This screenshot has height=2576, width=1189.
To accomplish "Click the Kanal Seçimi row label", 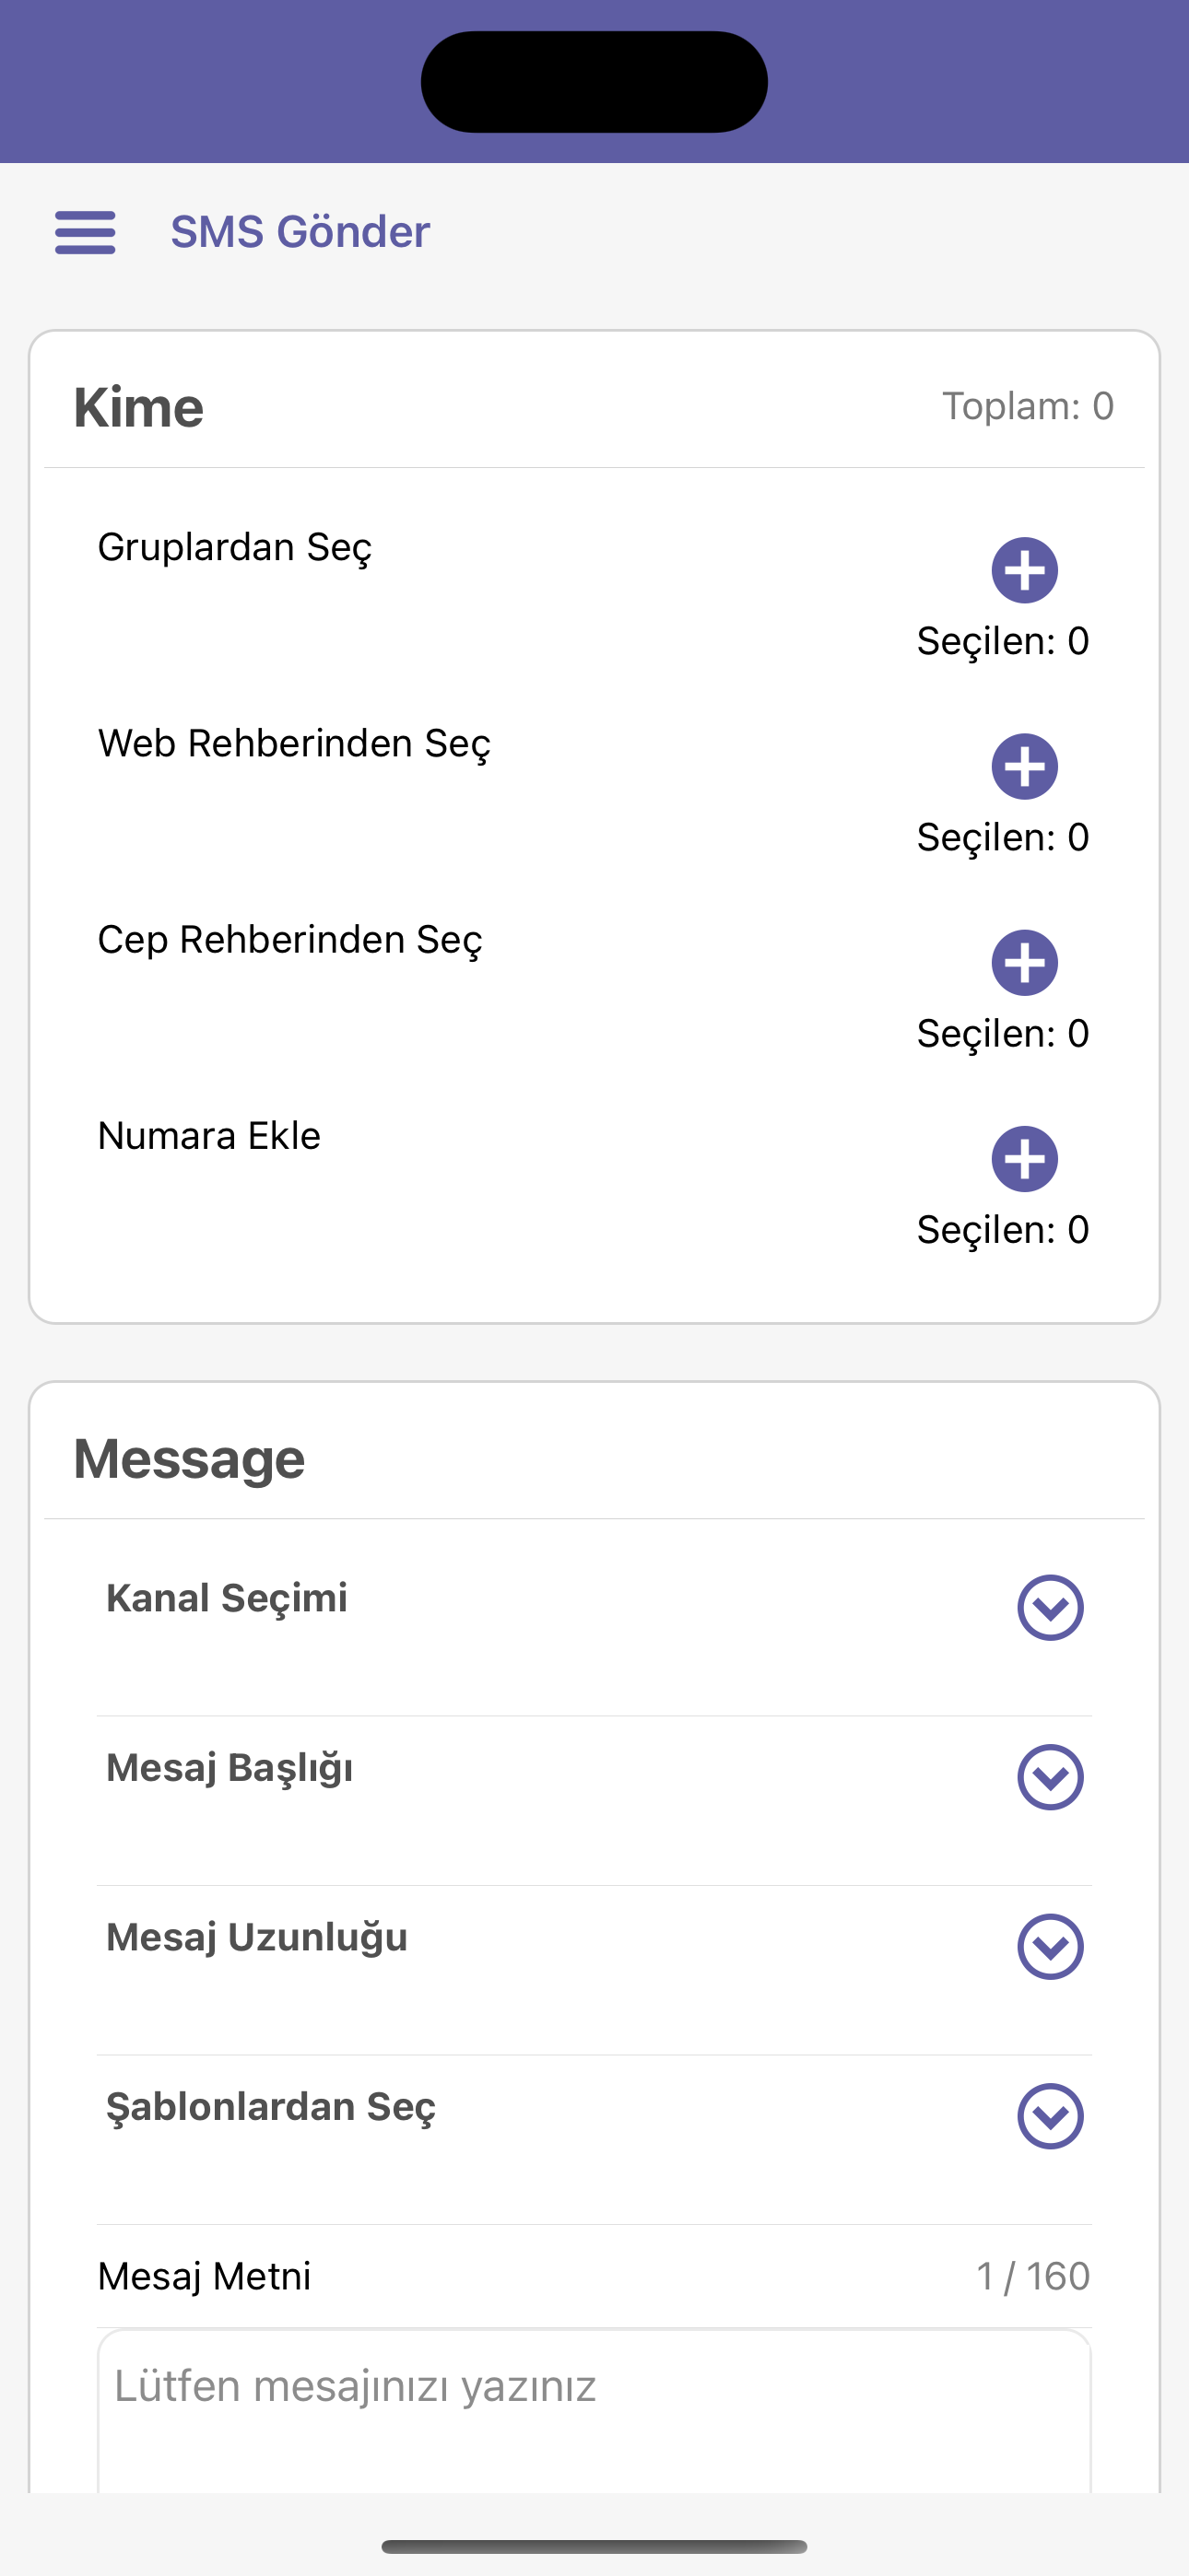I will (227, 1598).
